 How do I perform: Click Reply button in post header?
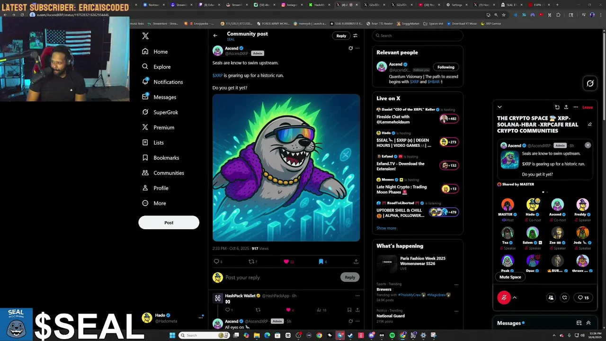tap(341, 36)
